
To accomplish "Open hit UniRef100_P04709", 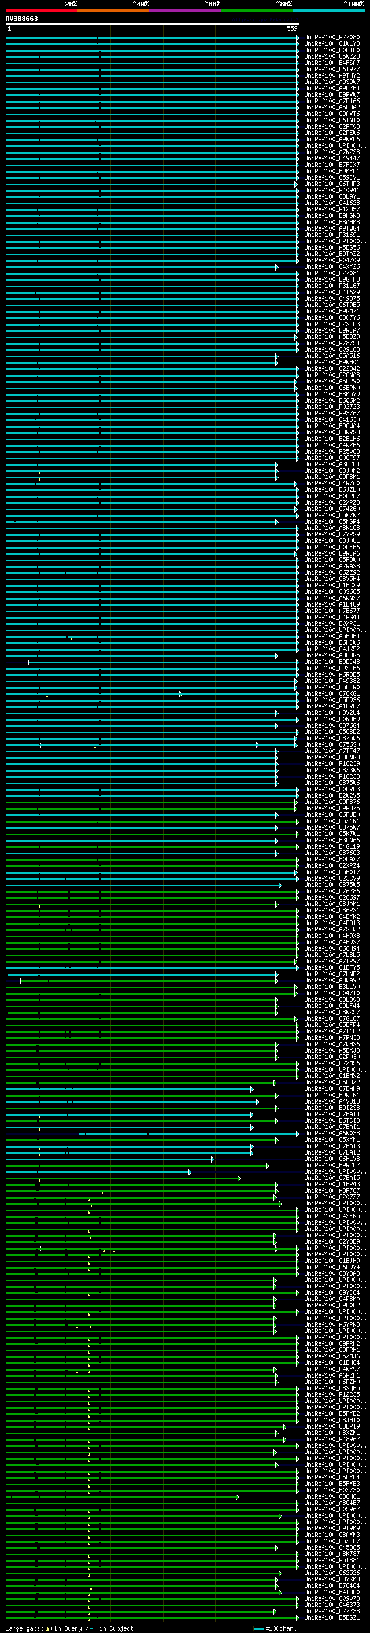I will [x=332, y=261].
